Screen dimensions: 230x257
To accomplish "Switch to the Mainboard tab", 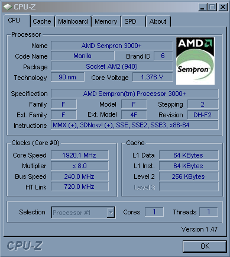I will (x=73, y=21).
